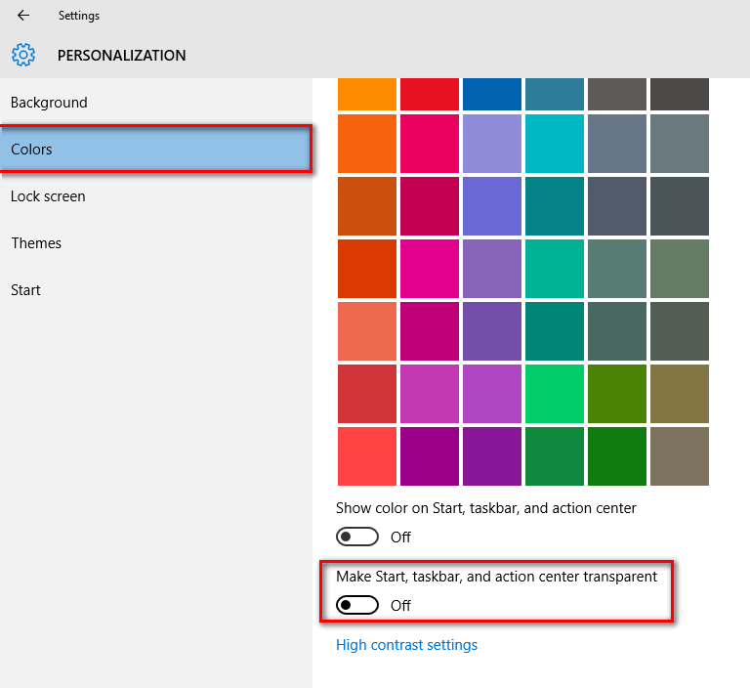This screenshot has width=750, height=688.
Task: Choose the blue swatch in top row
Action: pyautogui.click(x=492, y=95)
